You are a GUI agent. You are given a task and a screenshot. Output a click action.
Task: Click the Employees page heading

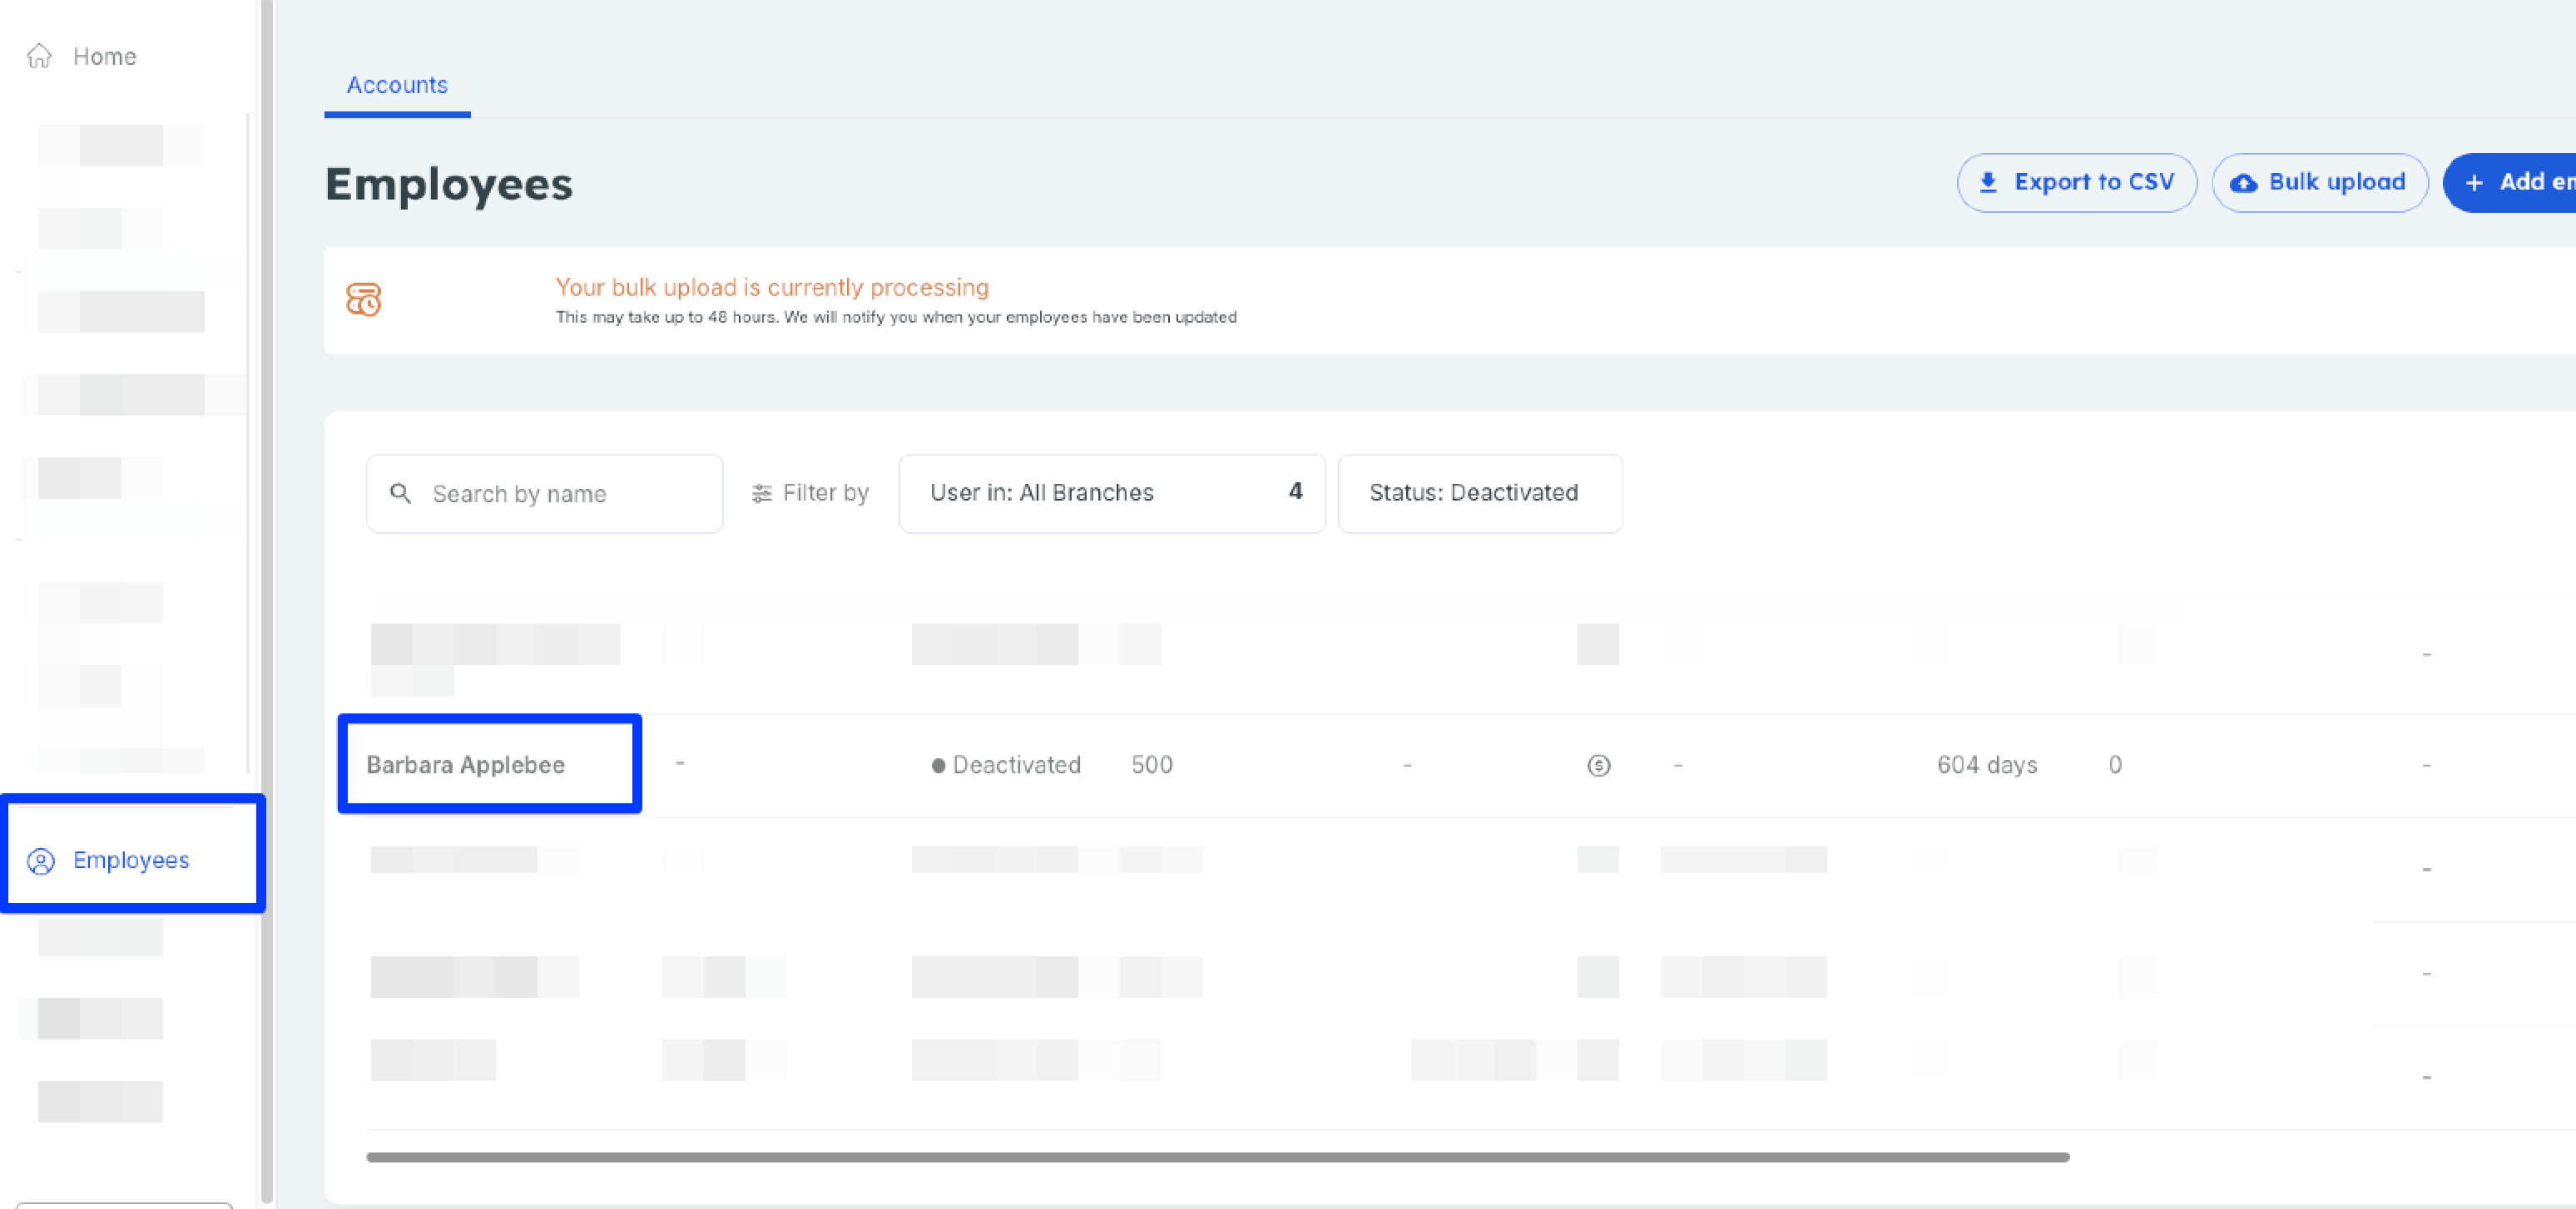[x=449, y=185]
